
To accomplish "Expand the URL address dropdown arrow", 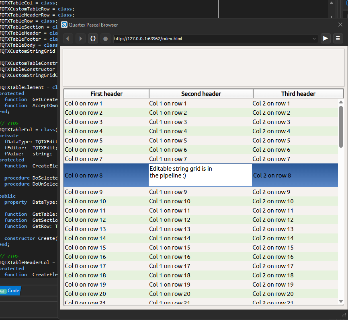I will (314, 39).
